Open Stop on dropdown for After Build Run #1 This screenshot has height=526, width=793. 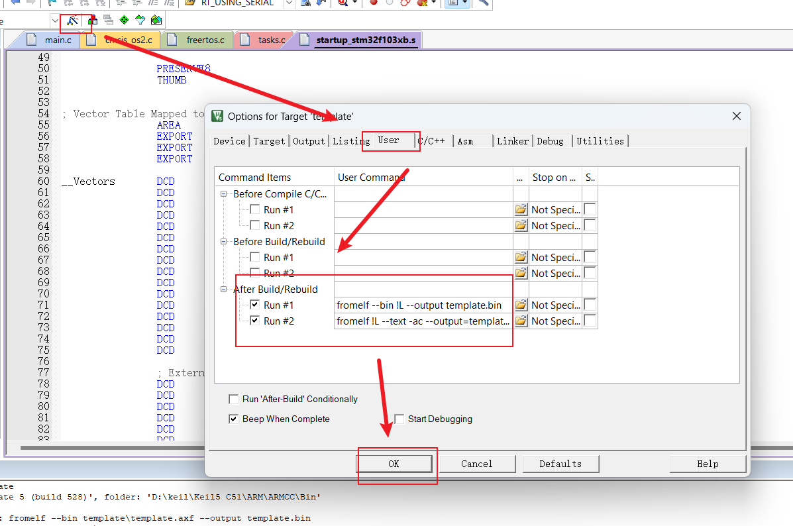tap(555, 305)
